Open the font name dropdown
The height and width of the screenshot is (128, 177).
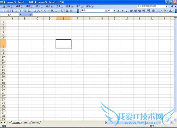(x=106, y=11)
